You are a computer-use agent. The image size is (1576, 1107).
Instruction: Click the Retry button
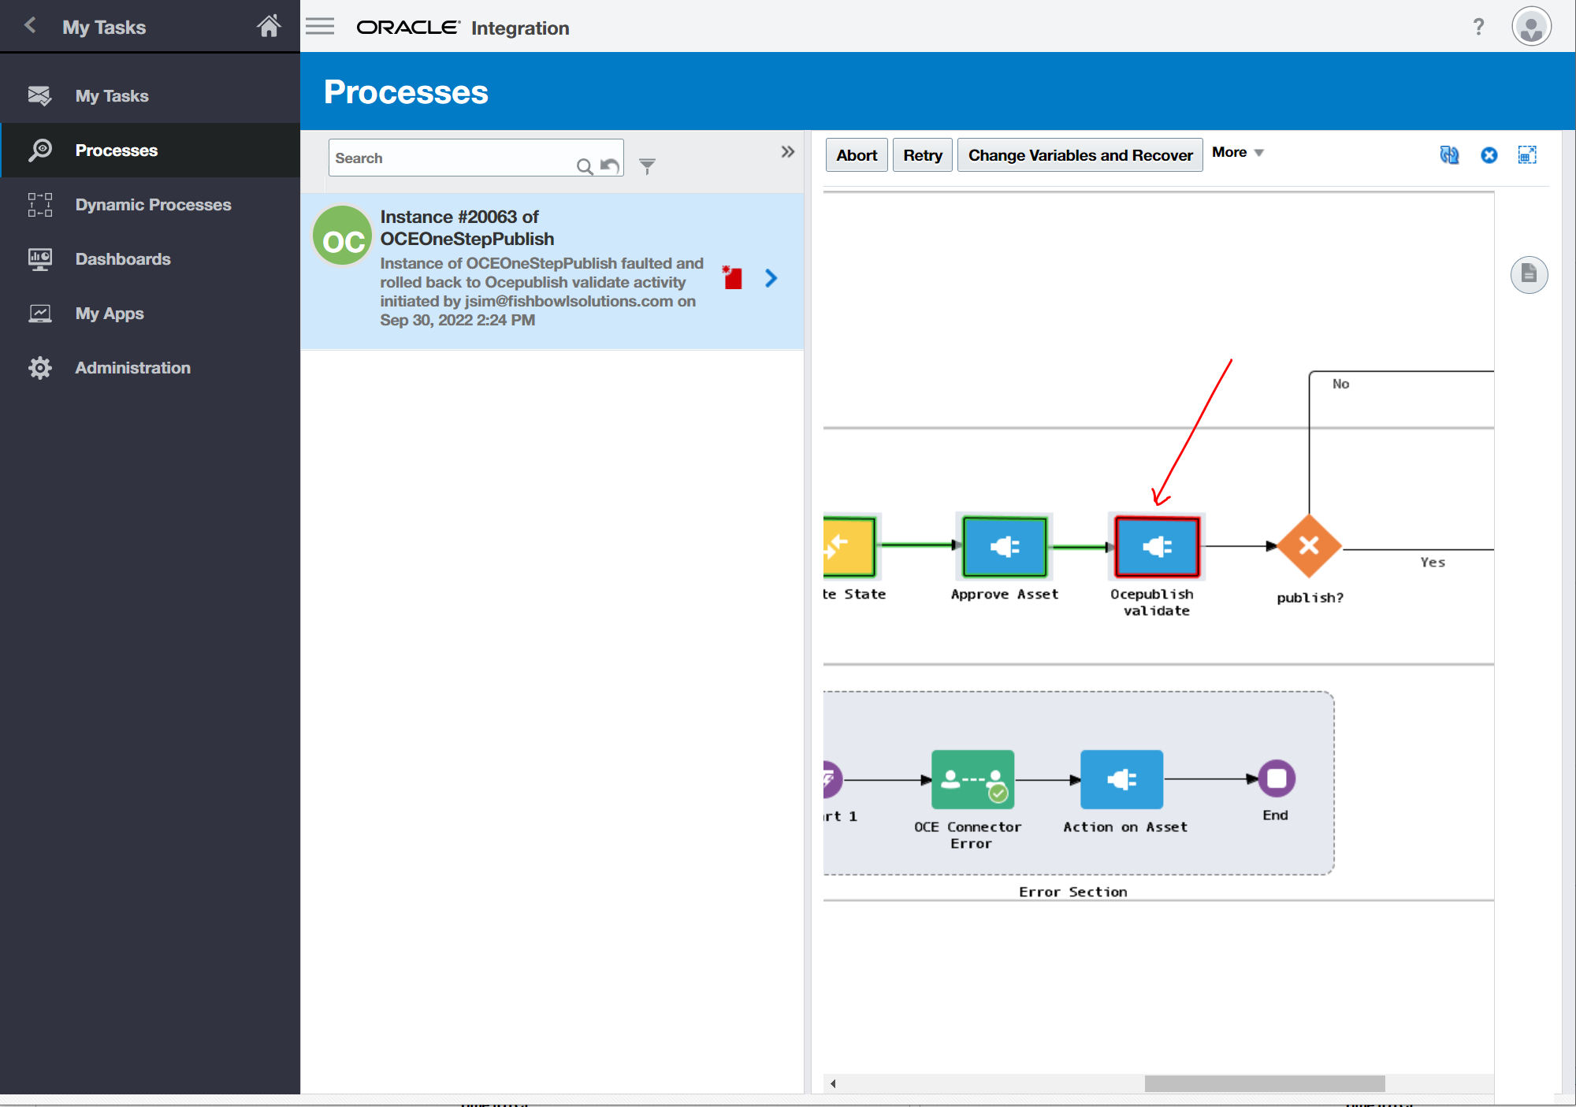pyautogui.click(x=923, y=155)
